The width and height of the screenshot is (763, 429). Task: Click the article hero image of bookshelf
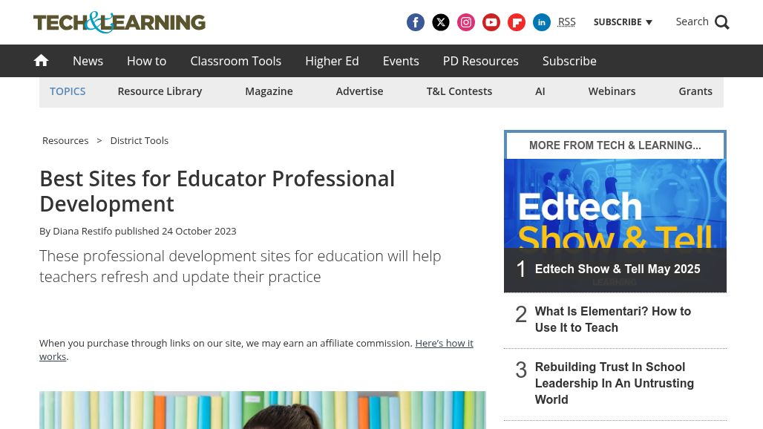coord(263,410)
